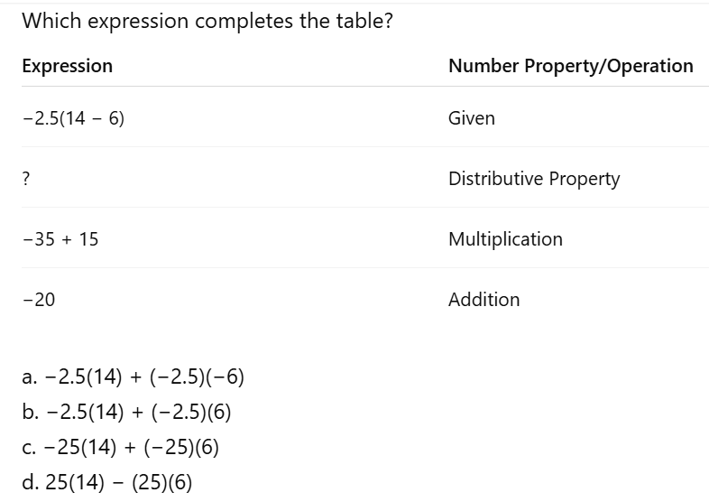
Task: Click the Distributive Property cell
Action: (x=534, y=179)
